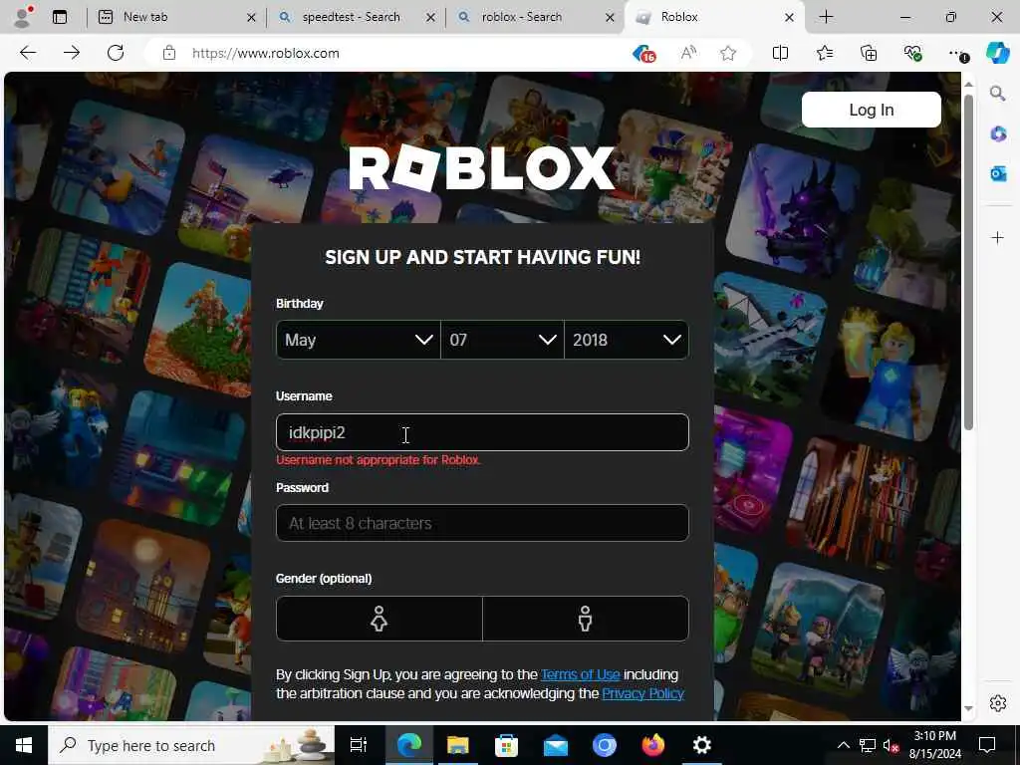The height and width of the screenshot is (765, 1020).
Task: Expand the birthday day dropdown 07
Action: point(502,340)
